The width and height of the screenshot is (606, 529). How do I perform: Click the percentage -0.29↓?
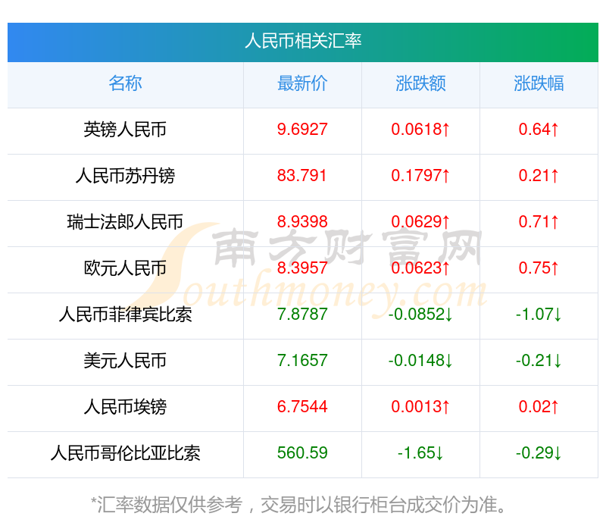[x=539, y=452]
